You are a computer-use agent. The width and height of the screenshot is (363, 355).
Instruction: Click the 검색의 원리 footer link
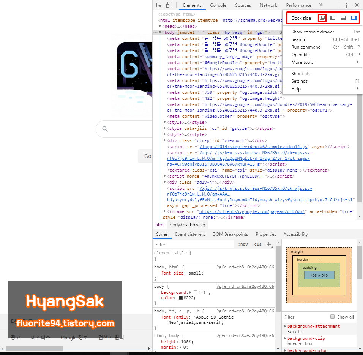[x=111, y=338]
